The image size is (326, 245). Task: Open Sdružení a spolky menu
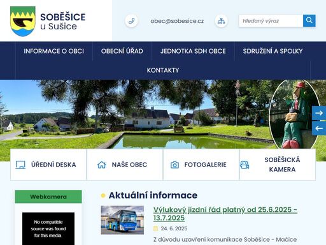[273, 51]
